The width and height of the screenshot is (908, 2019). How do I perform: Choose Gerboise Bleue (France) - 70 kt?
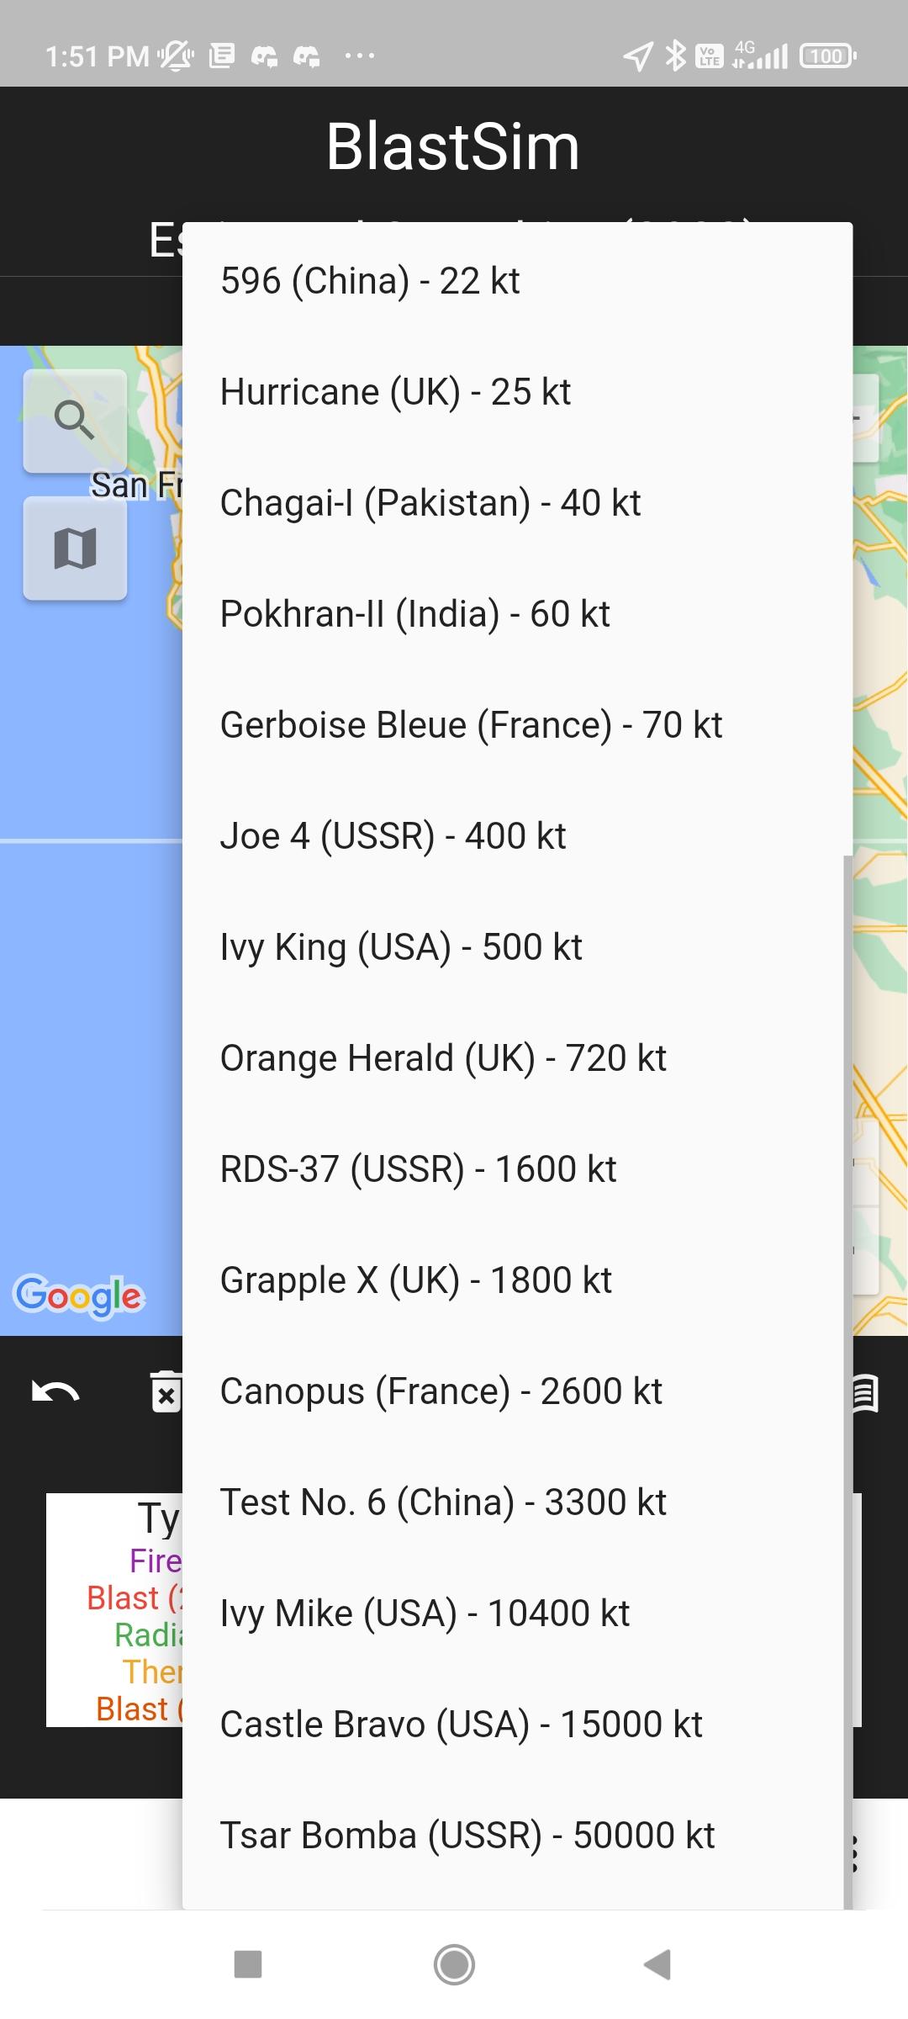[x=471, y=725]
